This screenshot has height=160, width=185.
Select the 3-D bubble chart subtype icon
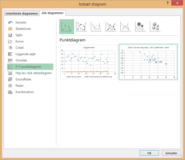click(155, 27)
